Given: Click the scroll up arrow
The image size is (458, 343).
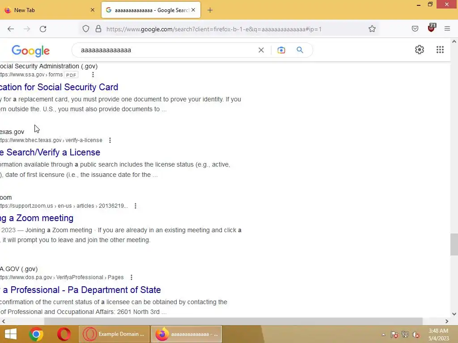Looking at the screenshot, I should point(454,42).
